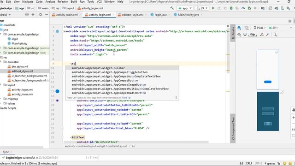
Task: Open the SDK Manager icon
Action: point(288,8)
